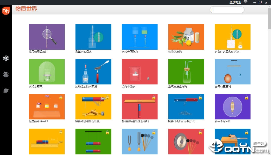Click the 登录/注册 login link
271x155 pixels.
[235, 2]
